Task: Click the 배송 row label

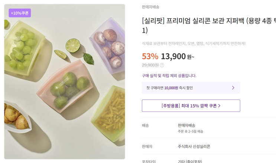Action: 146,125
